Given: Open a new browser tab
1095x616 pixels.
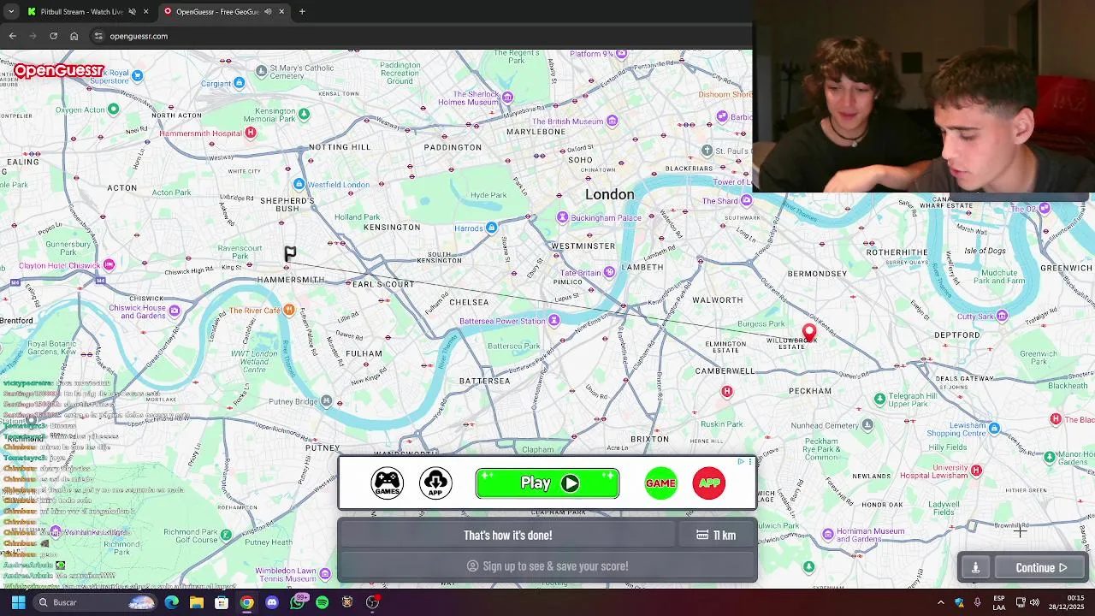Looking at the screenshot, I should point(302,11).
